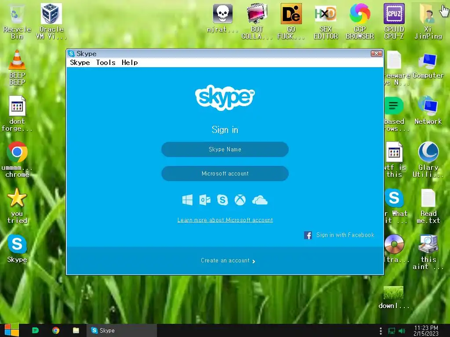The height and width of the screenshot is (337, 450).
Task: Select the Network desktop icon
Action: (428, 110)
